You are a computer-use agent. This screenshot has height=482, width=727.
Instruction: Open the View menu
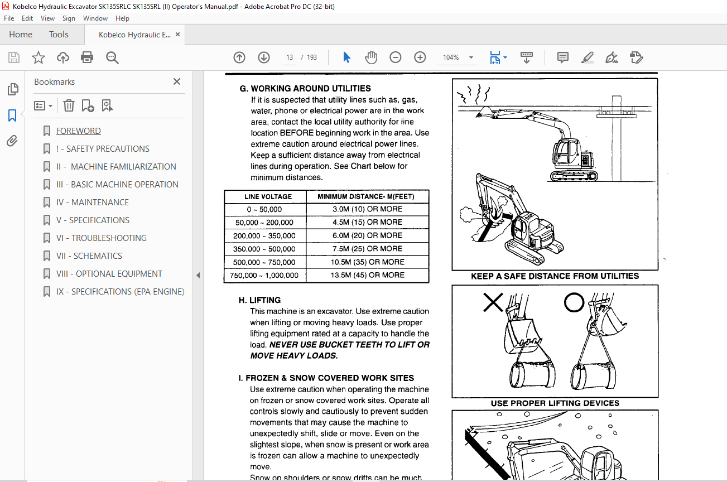click(x=48, y=18)
